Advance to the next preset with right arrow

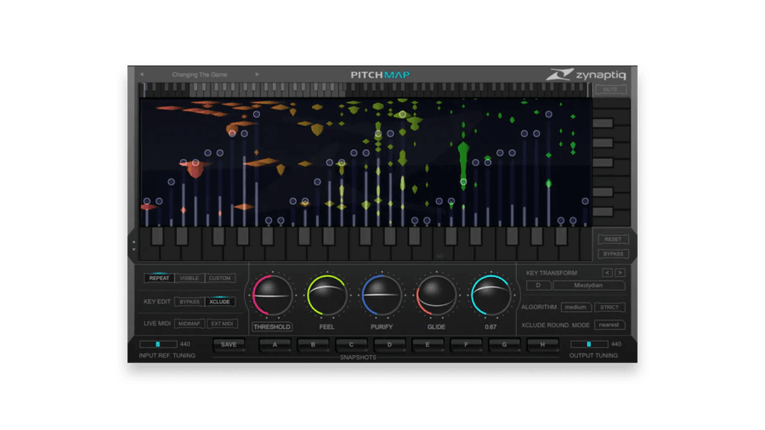(x=257, y=74)
